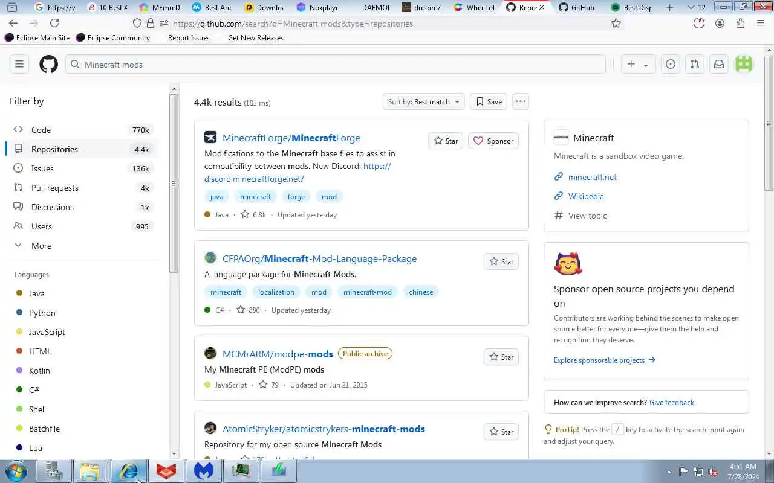774x483 pixels.
Task: Filter by Shell language
Action: coord(37,409)
